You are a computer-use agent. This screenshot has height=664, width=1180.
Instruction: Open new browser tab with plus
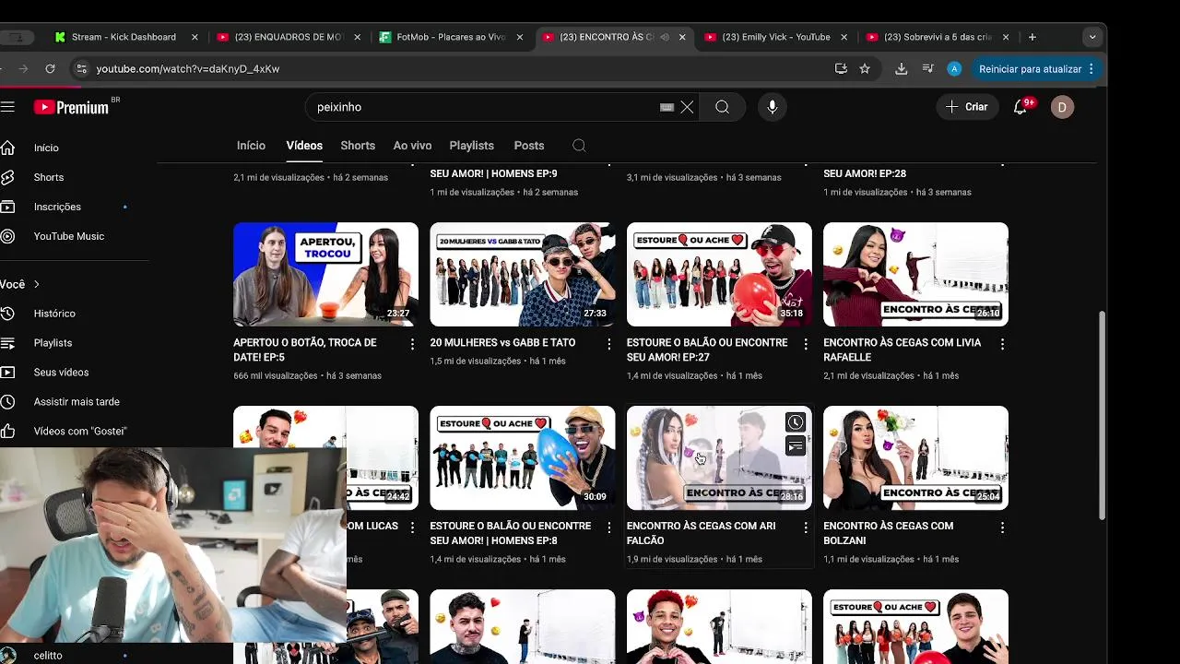pos(1032,37)
